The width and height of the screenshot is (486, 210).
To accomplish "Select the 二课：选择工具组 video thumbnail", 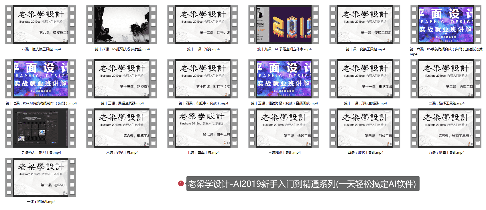I will point(446,79).
